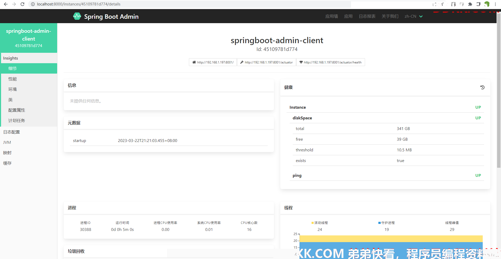
Task: Open the zh-CN language dropdown
Action: (x=414, y=16)
